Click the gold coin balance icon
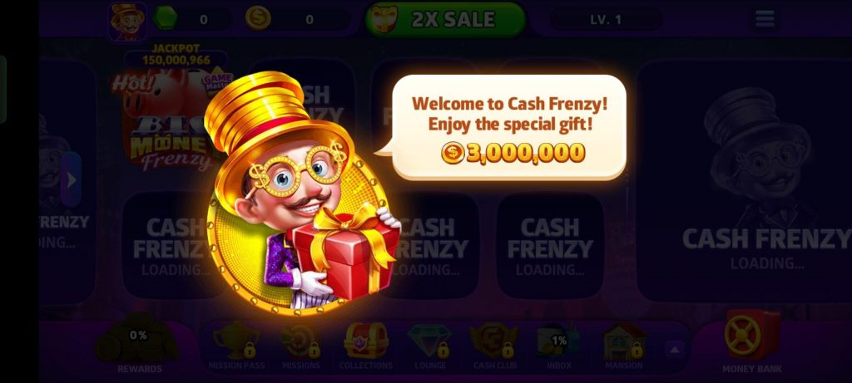Image resolution: width=852 pixels, height=383 pixels. (x=258, y=19)
